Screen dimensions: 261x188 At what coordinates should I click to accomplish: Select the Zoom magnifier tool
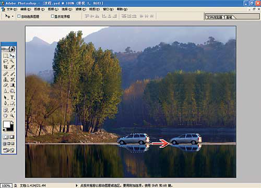click(12, 115)
